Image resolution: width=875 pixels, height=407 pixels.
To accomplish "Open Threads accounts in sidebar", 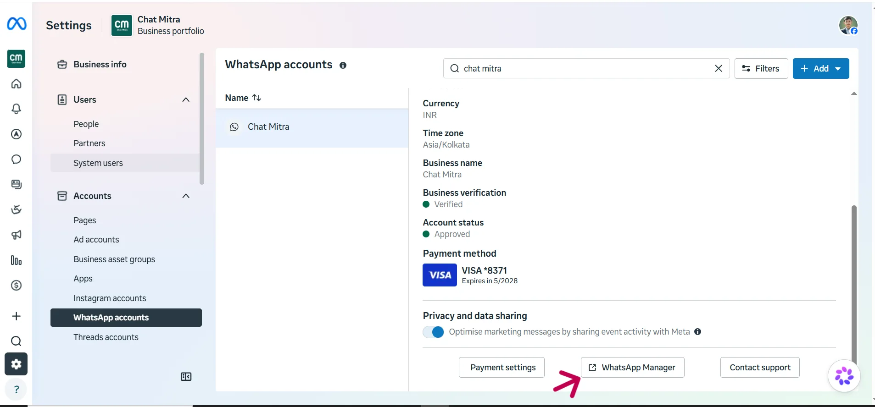I will pyautogui.click(x=106, y=337).
